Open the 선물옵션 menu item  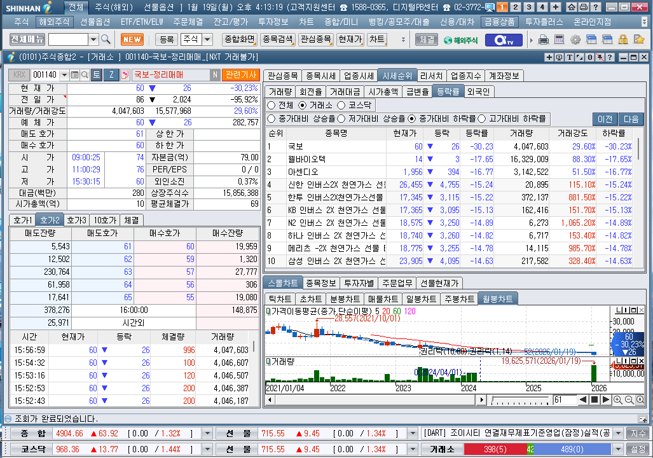95,22
